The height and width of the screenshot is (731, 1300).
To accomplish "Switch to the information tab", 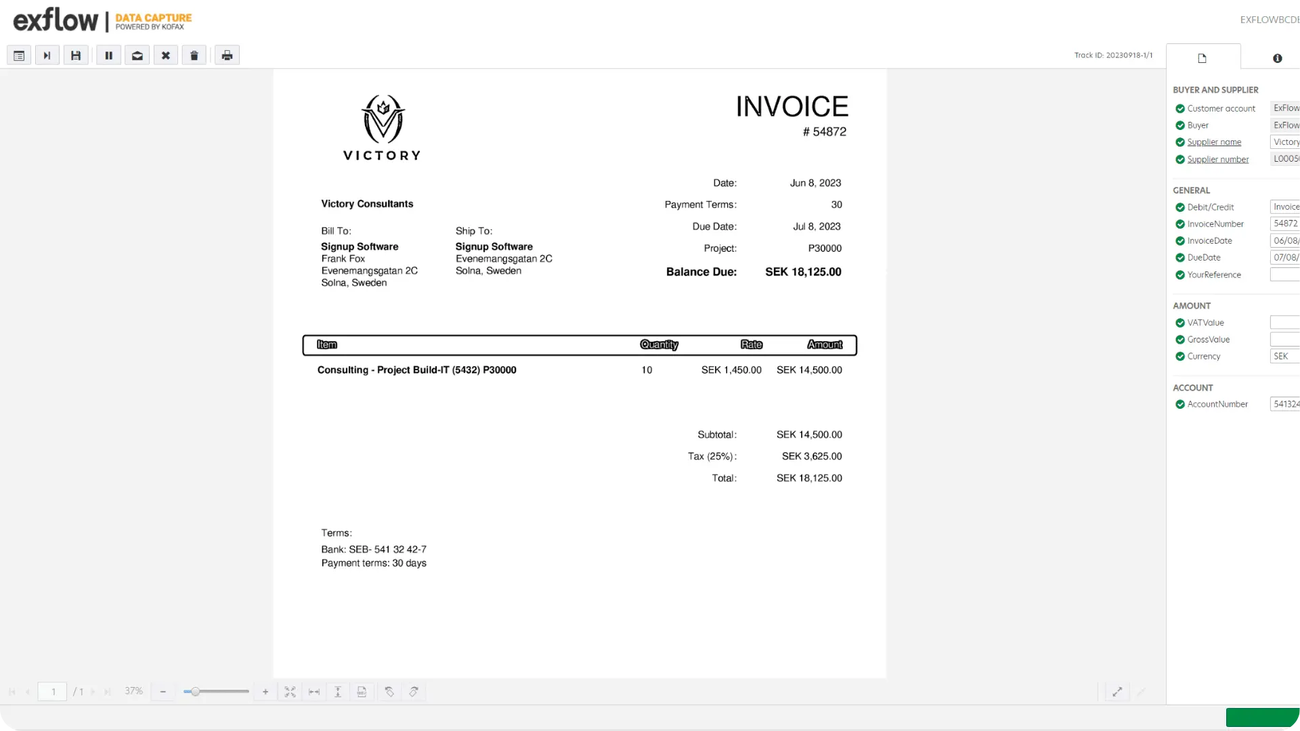I will click(x=1277, y=58).
